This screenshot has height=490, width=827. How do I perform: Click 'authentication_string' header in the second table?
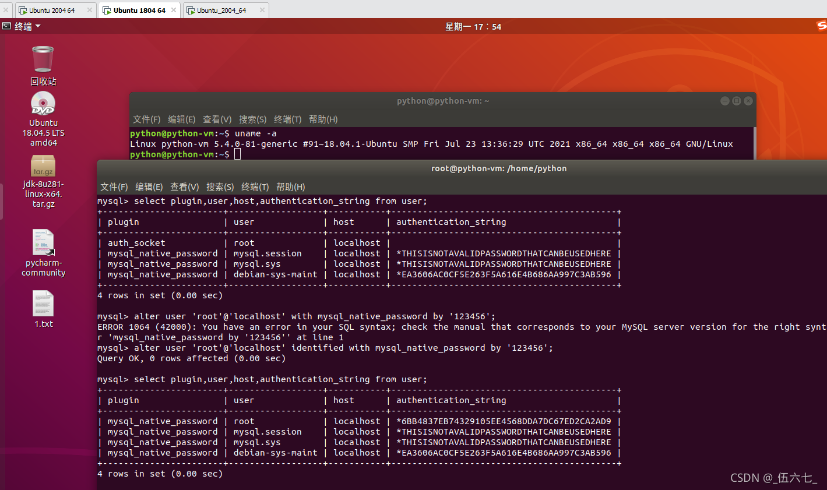point(451,400)
